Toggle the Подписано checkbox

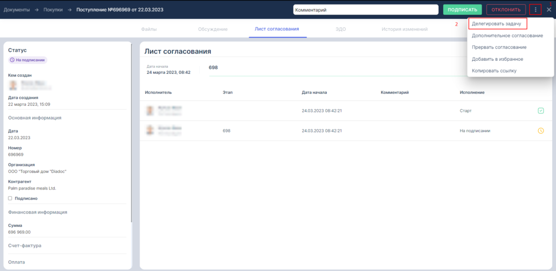point(10,198)
